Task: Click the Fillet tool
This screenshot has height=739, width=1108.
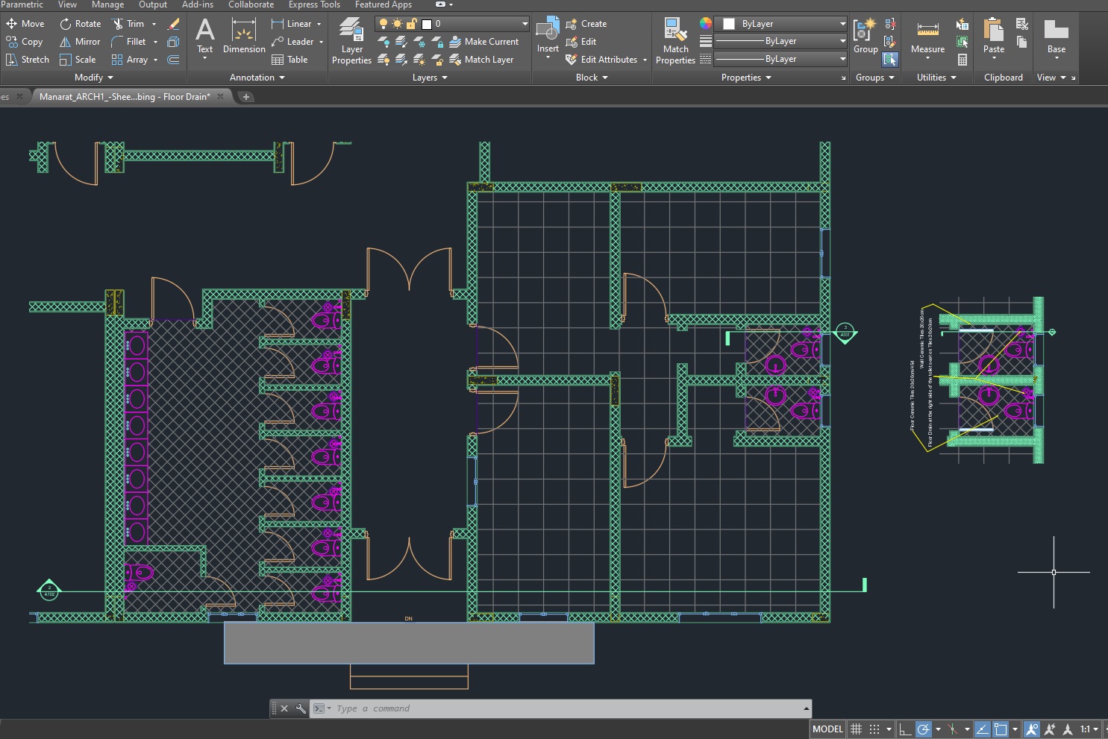Action: coord(128,42)
